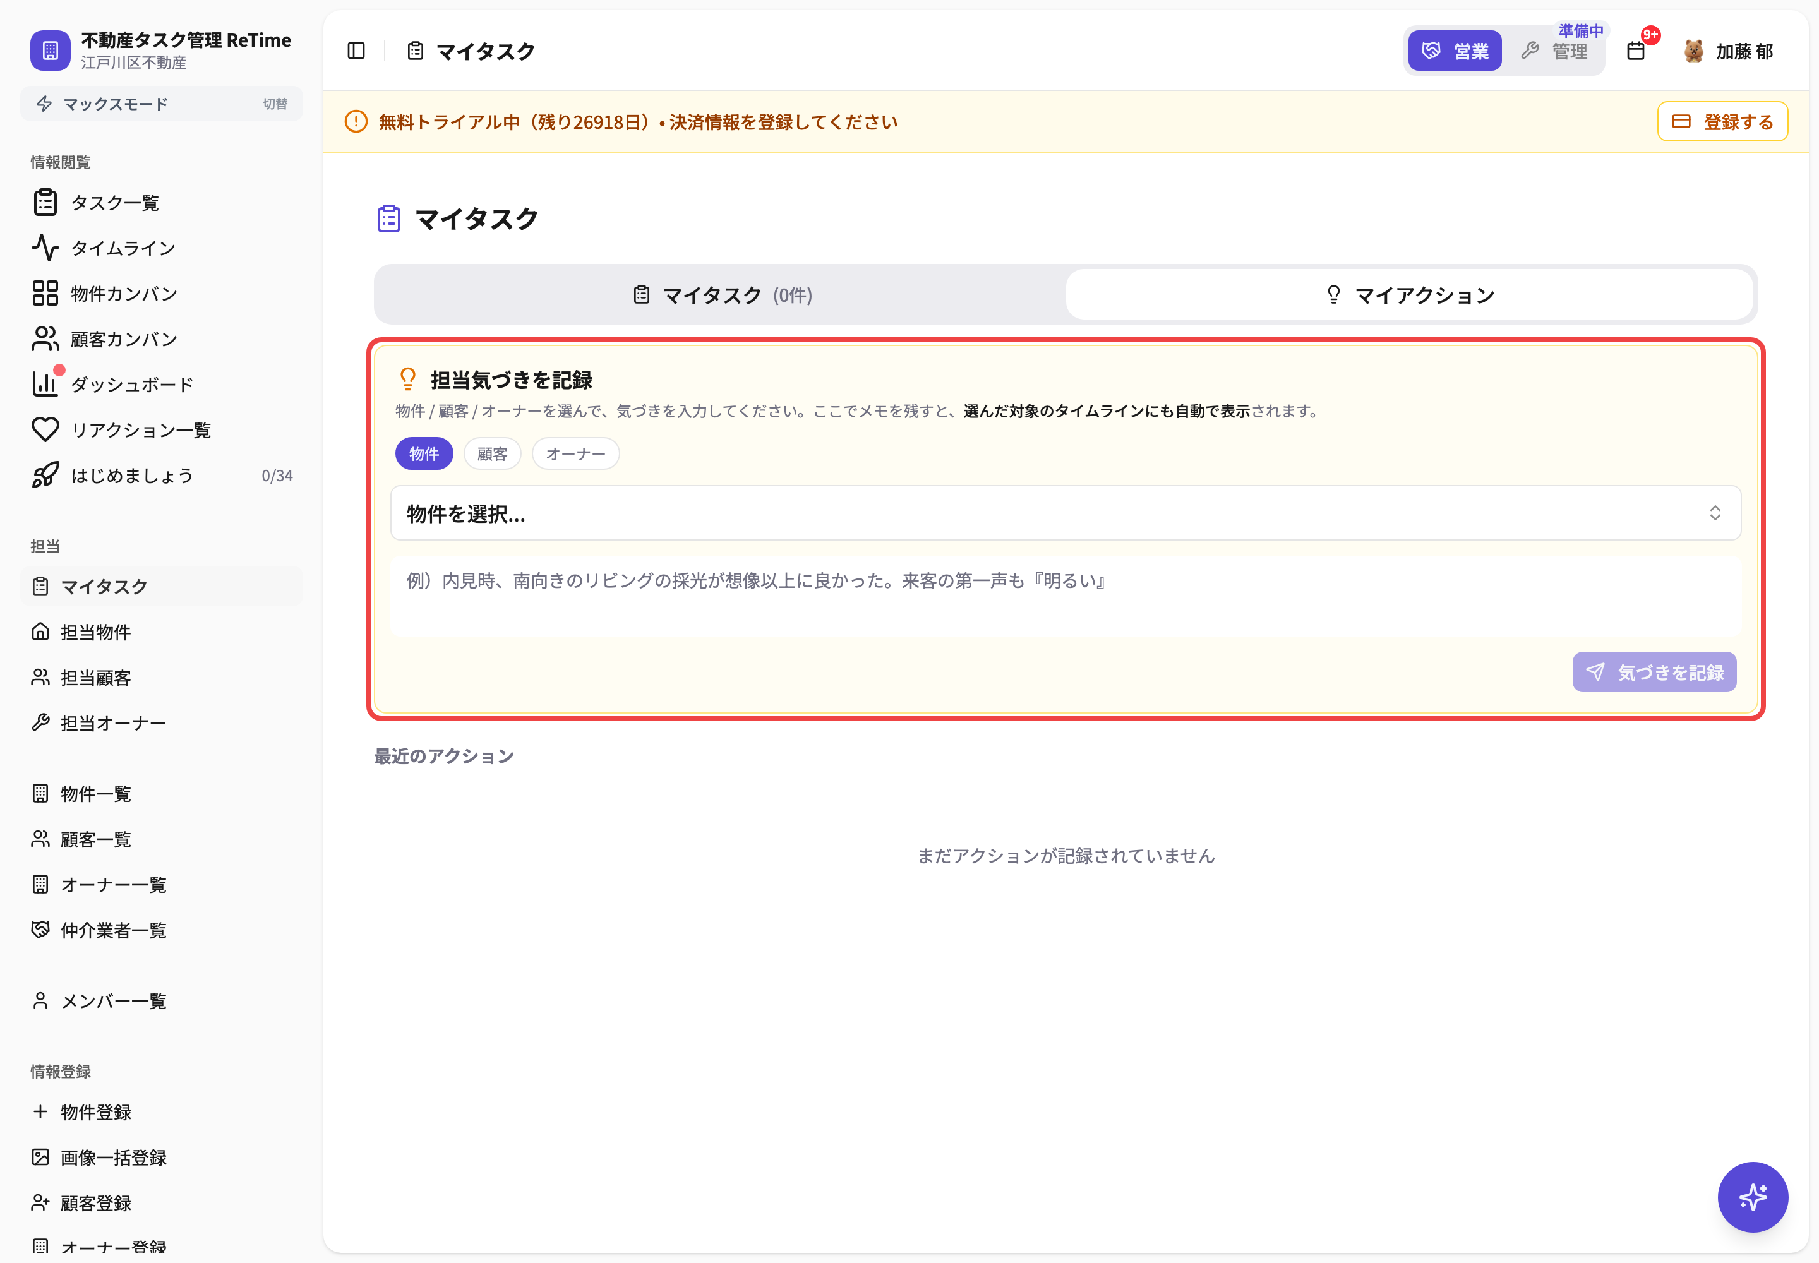Switch to マイアクション tab
The image size is (1819, 1263).
(x=1410, y=294)
